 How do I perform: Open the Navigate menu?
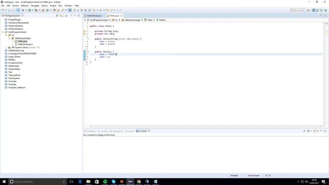(35, 6)
